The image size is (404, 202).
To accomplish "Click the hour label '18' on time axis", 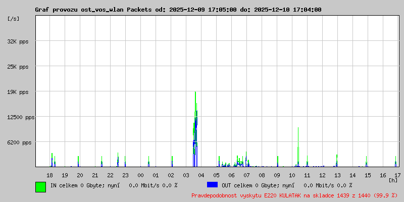I will click(x=49, y=175).
